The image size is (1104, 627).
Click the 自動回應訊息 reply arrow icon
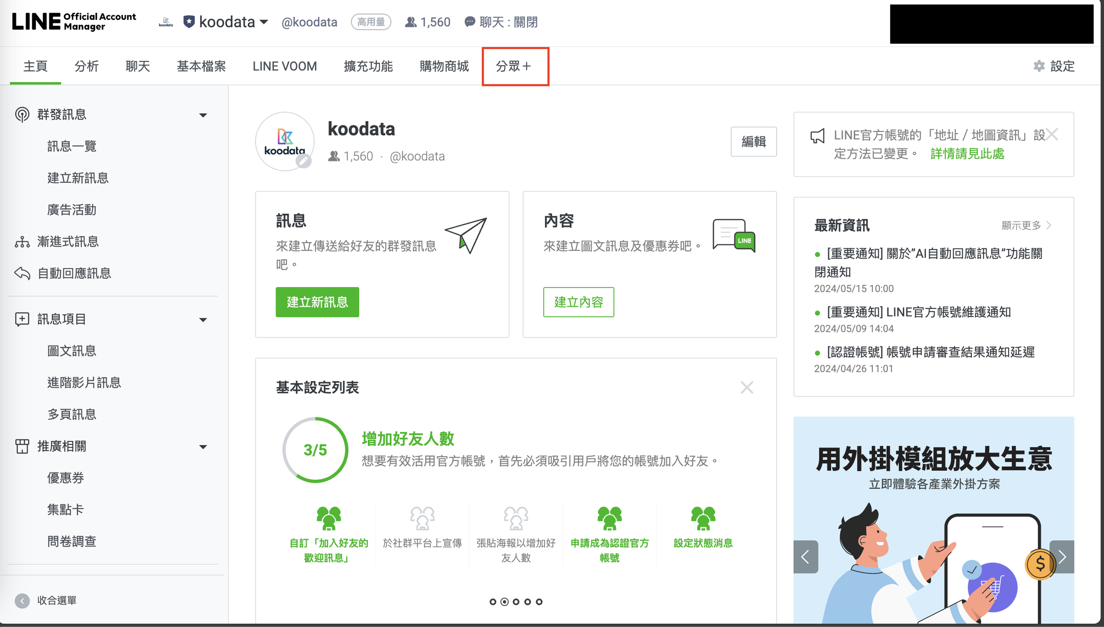click(22, 274)
